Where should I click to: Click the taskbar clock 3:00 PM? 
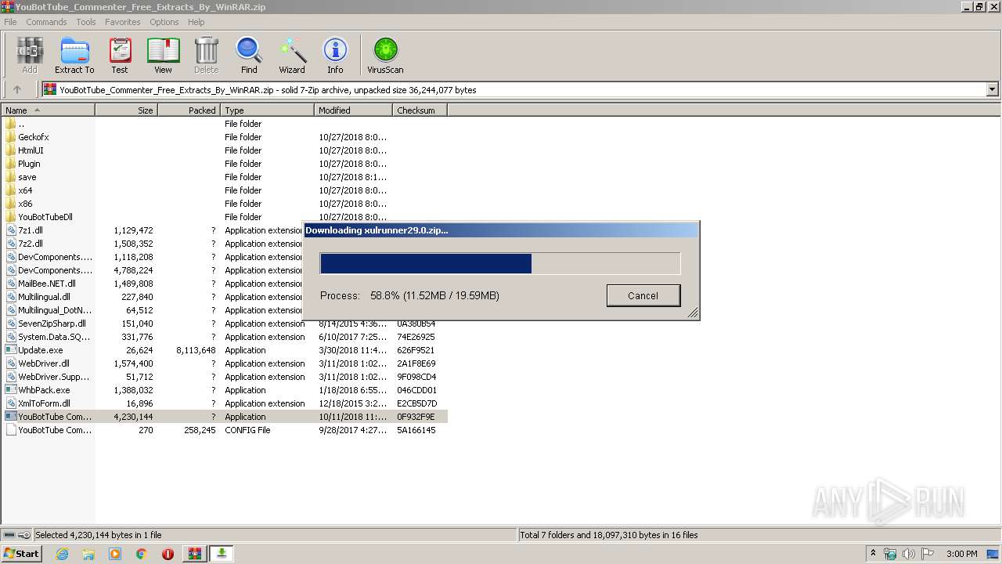coord(962,554)
